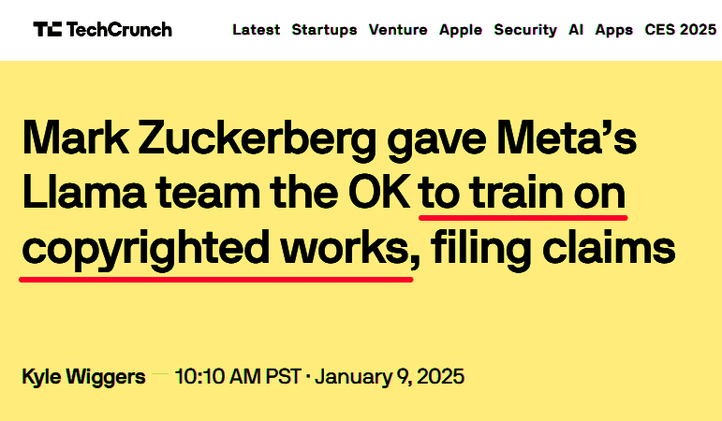Image resolution: width=722 pixels, height=421 pixels.
Task: Click the AI navigation item
Action: (576, 29)
